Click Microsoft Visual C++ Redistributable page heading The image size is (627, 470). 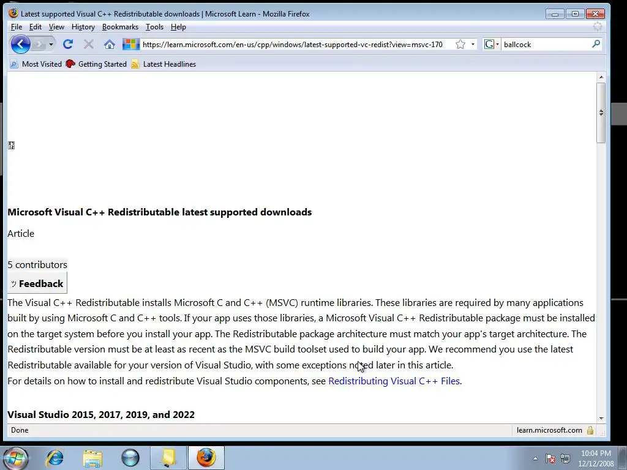tap(160, 212)
